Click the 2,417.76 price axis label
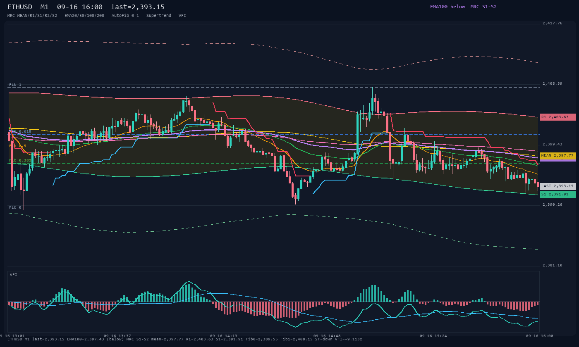This screenshot has height=347, width=579. coord(553,24)
